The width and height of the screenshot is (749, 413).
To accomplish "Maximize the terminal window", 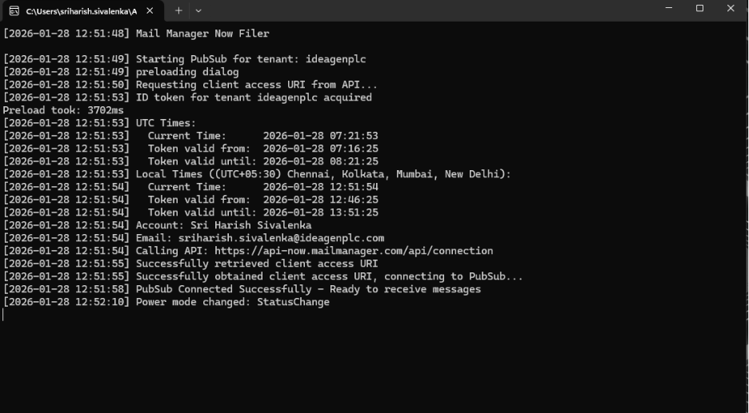I will (699, 8).
